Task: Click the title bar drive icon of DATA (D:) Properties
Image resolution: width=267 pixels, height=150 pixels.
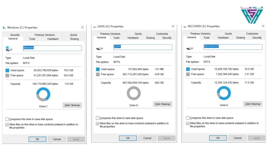Action: (x=95, y=27)
